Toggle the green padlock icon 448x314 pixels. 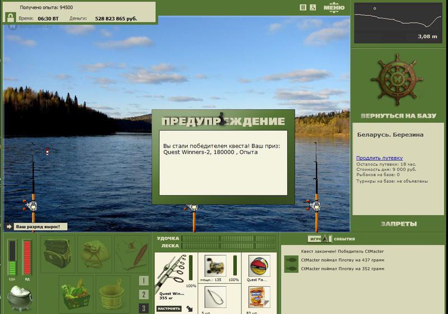point(11,18)
